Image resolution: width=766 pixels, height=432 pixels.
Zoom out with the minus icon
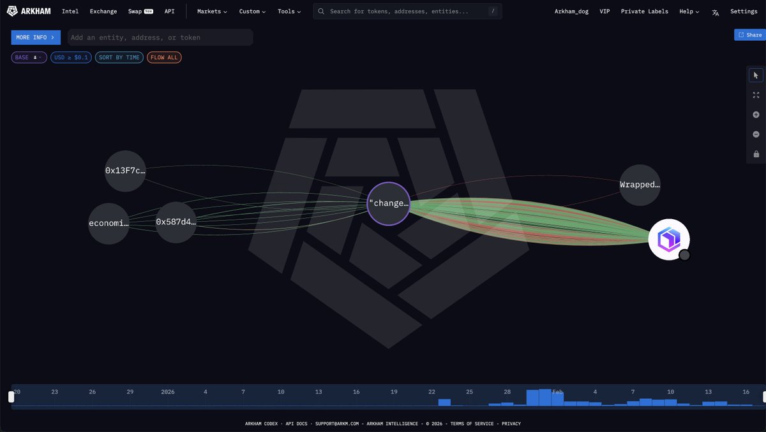(756, 134)
